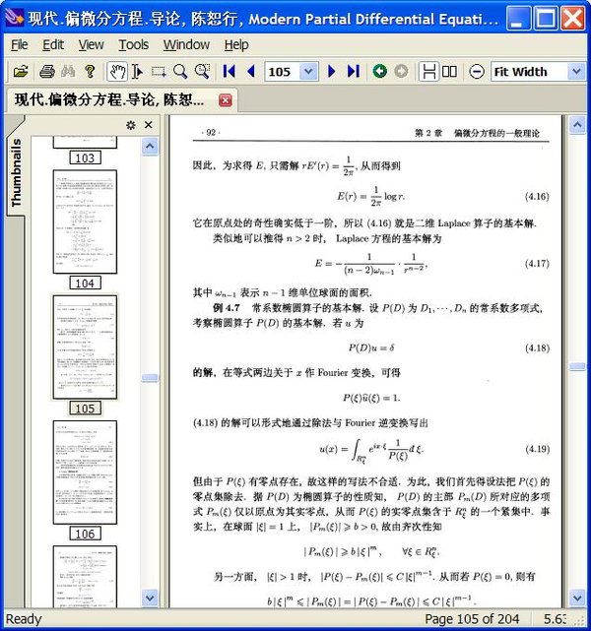This screenshot has width=591, height=631.
Task: Click the document vertical scroll thumb
Action: (577, 366)
